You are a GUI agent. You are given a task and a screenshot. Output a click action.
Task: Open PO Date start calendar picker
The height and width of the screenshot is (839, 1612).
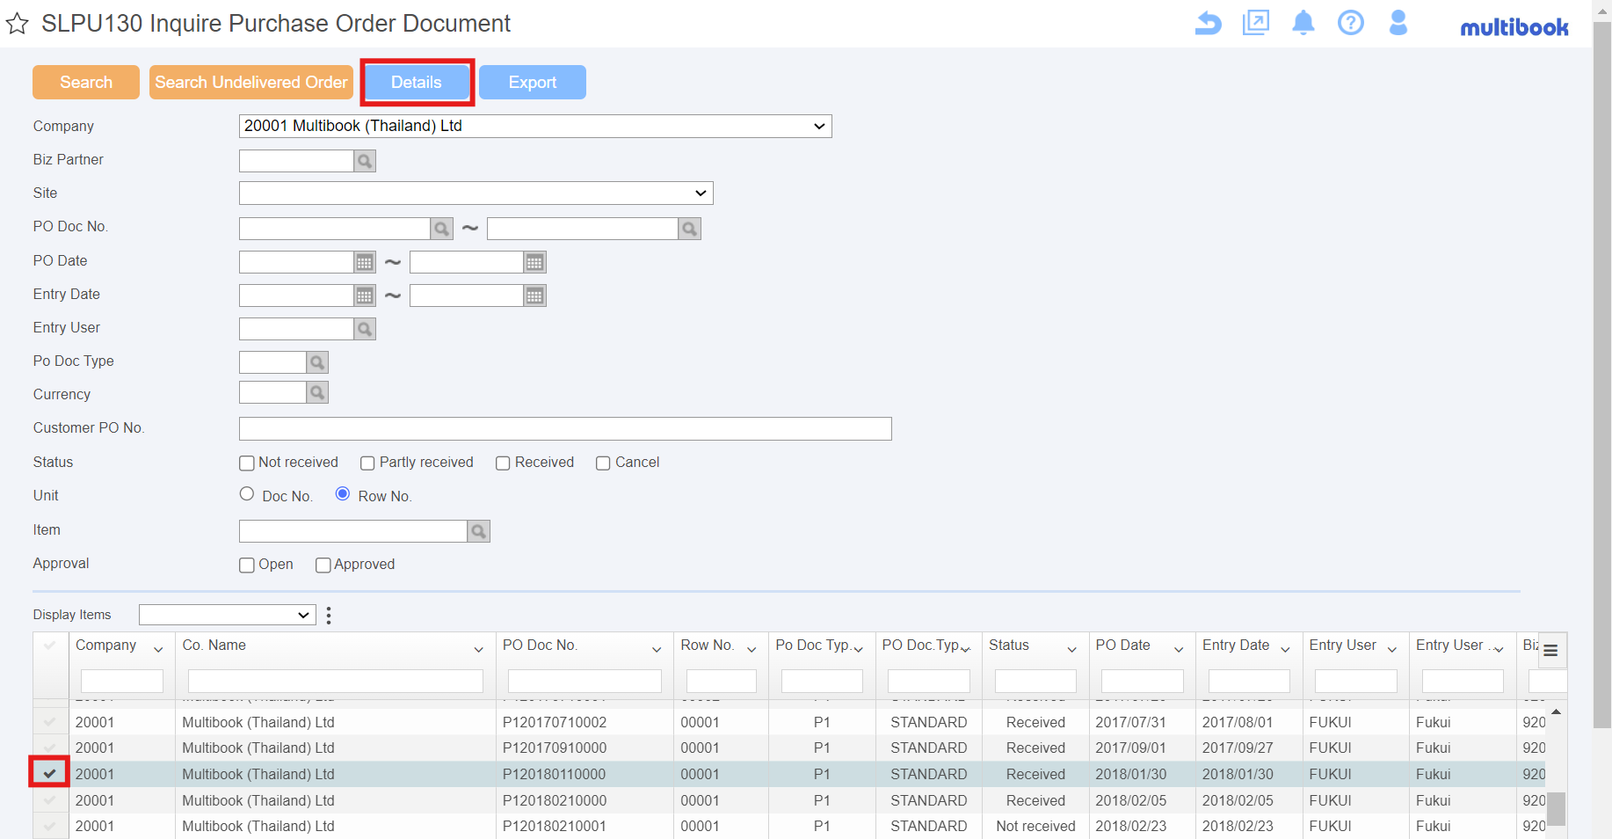[365, 262]
